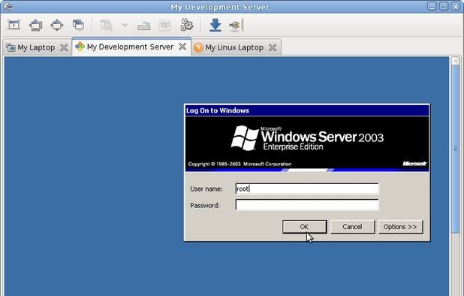Expand logon Options >> button
The image size is (464, 296).
[x=400, y=227]
